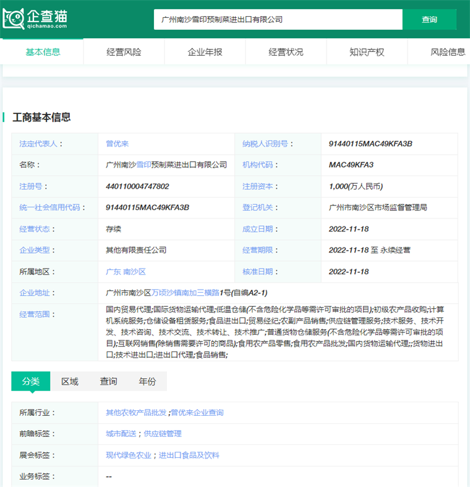
Task: Open the 曾优来企业查询 link
Action: (197, 413)
